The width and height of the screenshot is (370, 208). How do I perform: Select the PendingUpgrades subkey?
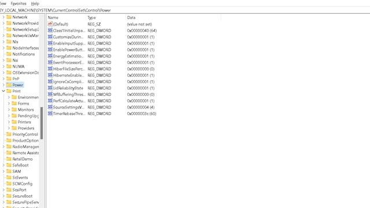point(28,116)
